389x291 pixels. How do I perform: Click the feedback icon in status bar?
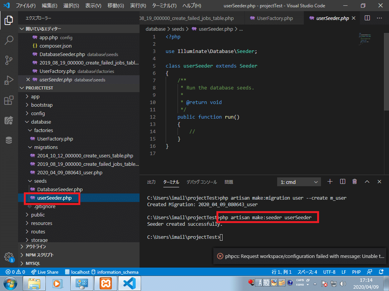pos(369,272)
